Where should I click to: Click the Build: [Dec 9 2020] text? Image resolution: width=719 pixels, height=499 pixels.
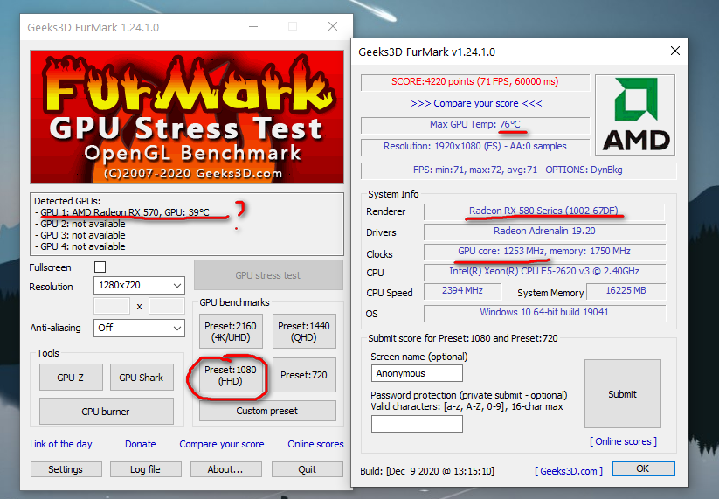[427, 471]
